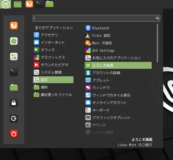
Task: Lock the screen with the padlock icon
Action: click(14, 103)
